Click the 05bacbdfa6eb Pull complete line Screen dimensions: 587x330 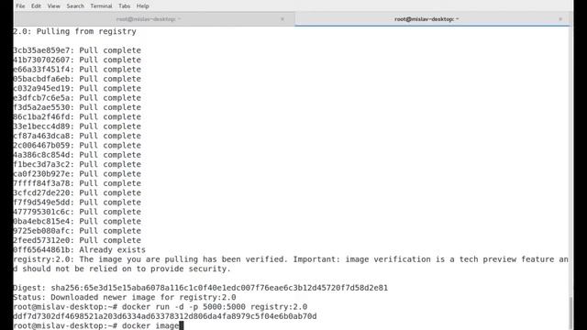point(77,79)
